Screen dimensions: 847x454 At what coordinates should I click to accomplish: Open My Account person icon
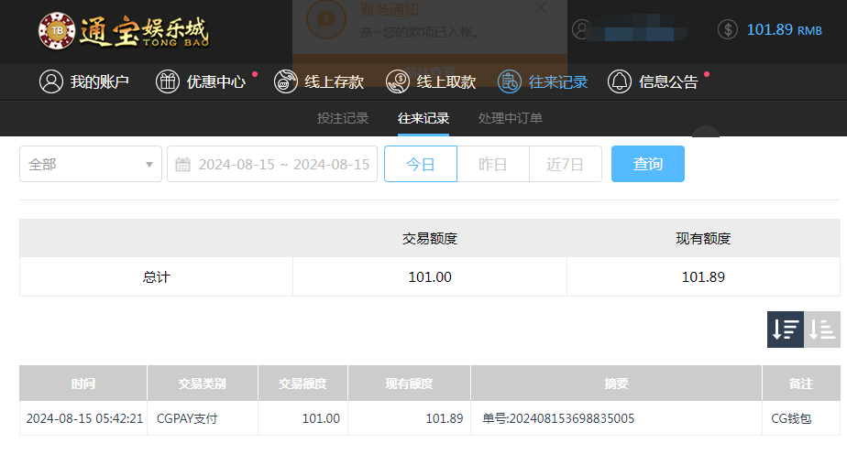50,81
